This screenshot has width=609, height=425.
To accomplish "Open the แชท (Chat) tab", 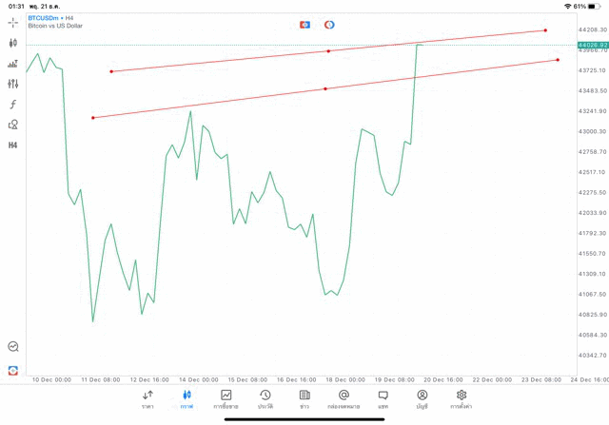I will click(383, 399).
